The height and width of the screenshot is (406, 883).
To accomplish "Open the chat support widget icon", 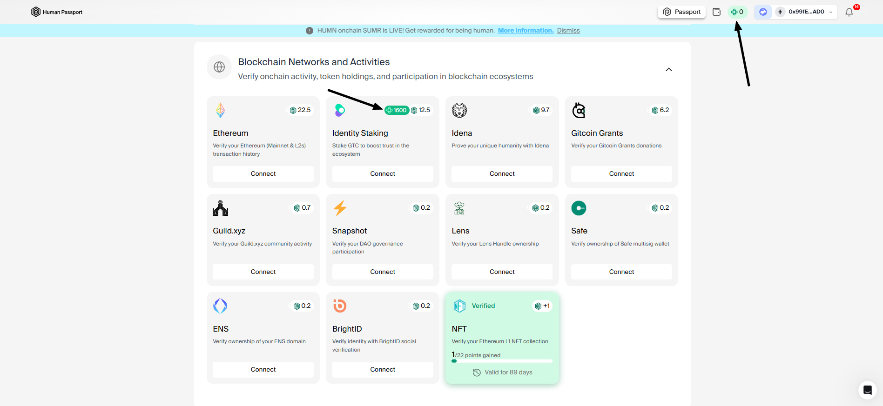I will pos(868,390).
